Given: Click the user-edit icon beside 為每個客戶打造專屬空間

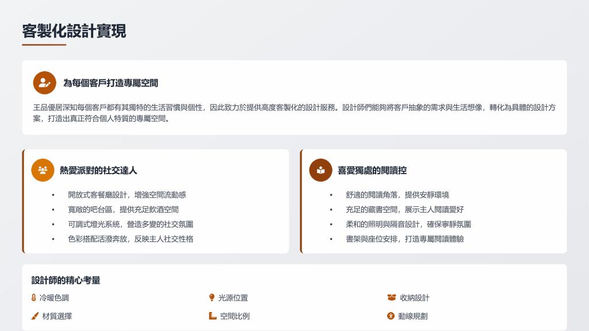Looking at the screenshot, I should 44,83.
